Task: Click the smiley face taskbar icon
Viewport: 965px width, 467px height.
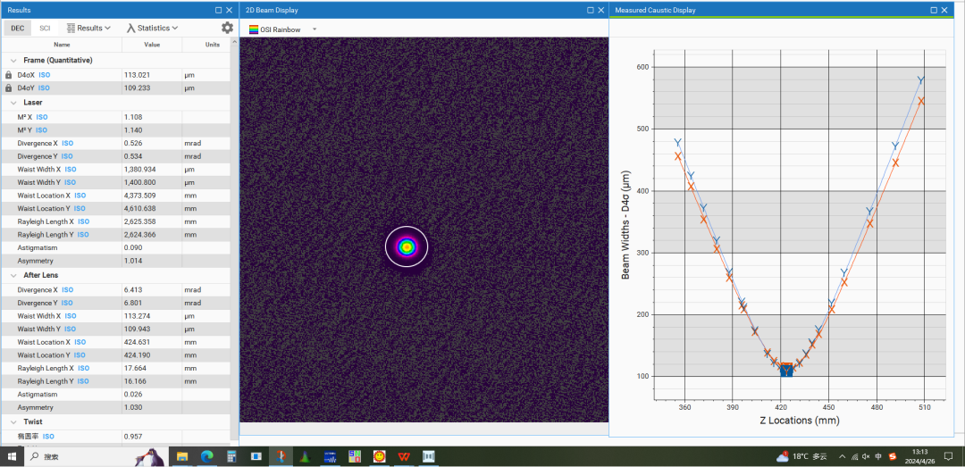Action: click(380, 456)
